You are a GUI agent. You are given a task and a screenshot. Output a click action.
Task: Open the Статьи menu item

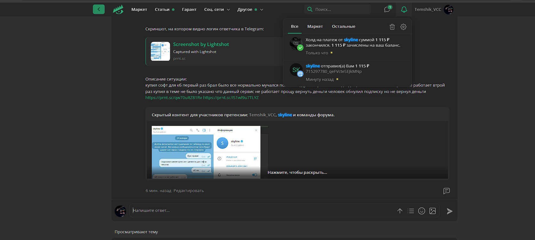162,10
